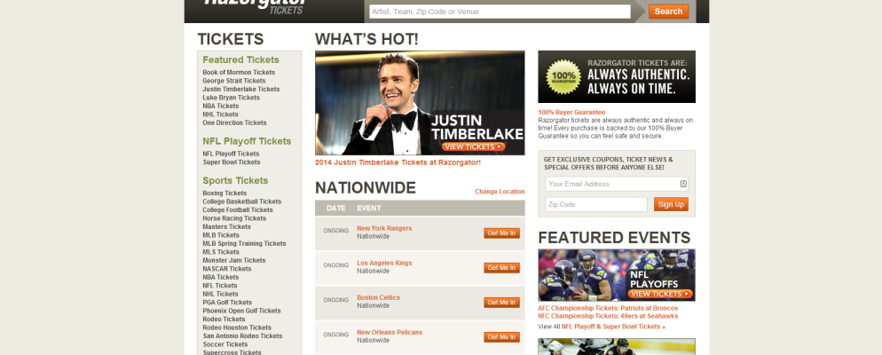Open the Boston Celtics event link
Screen dimensions: 882x355
pyautogui.click(x=378, y=297)
